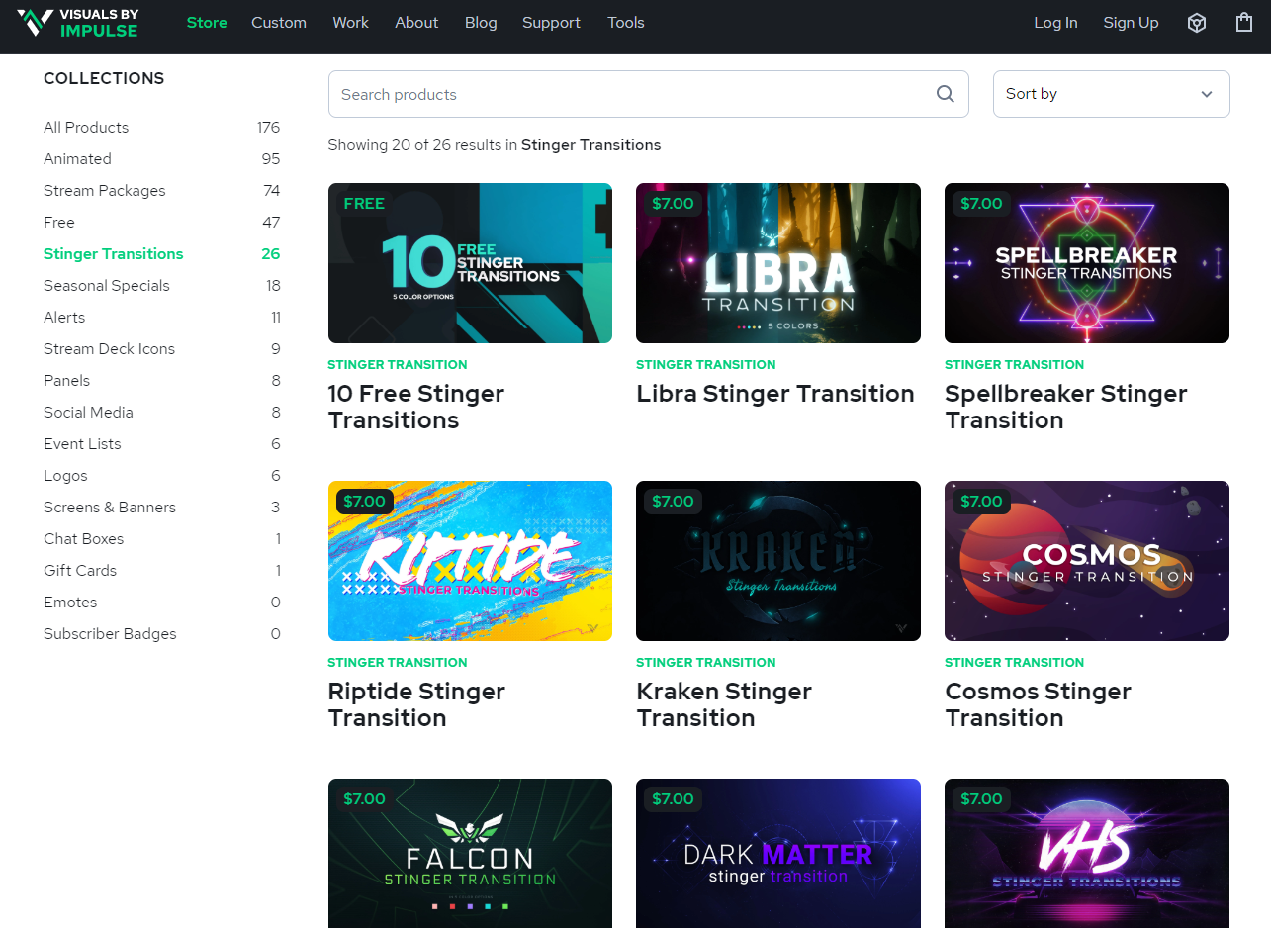The width and height of the screenshot is (1271, 928).
Task: Click the magnifying glass search icon
Action: (945, 93)
